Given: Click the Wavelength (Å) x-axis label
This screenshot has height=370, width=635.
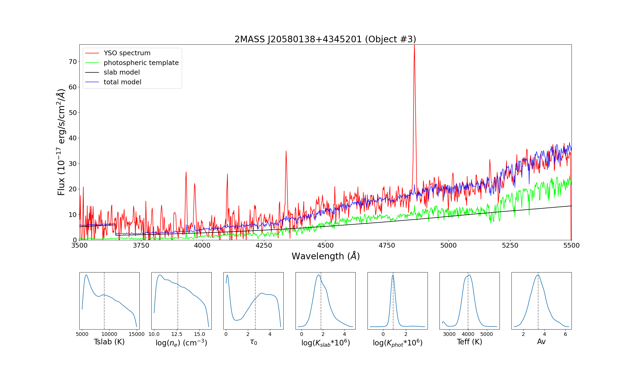Looking at the screenshot, I should click(325, 256).
